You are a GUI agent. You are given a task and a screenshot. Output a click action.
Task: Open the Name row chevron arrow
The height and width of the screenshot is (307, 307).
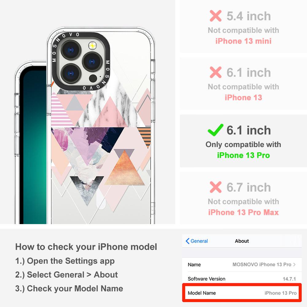coord(294,265)
